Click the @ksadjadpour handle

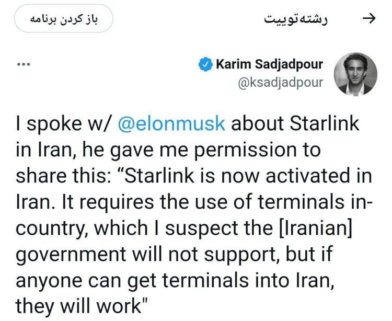tap(281, 83)
